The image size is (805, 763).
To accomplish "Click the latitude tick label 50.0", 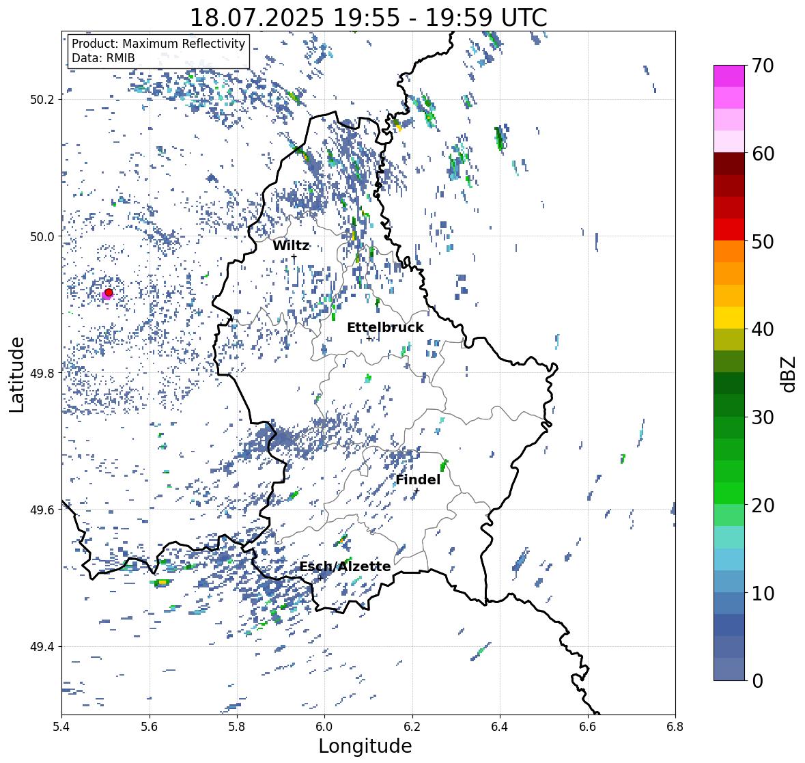I will 42,237.
